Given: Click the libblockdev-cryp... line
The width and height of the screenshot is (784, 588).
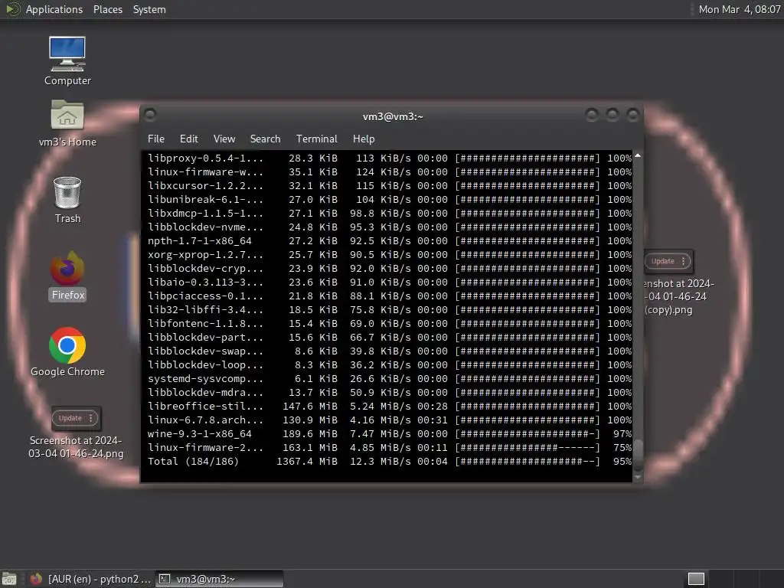Looking at the screenshot, I should coord(390,269).
